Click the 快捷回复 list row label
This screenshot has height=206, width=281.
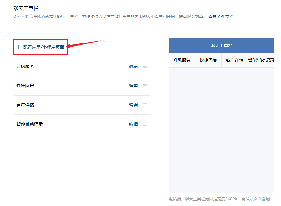click(x=25, y=86)
